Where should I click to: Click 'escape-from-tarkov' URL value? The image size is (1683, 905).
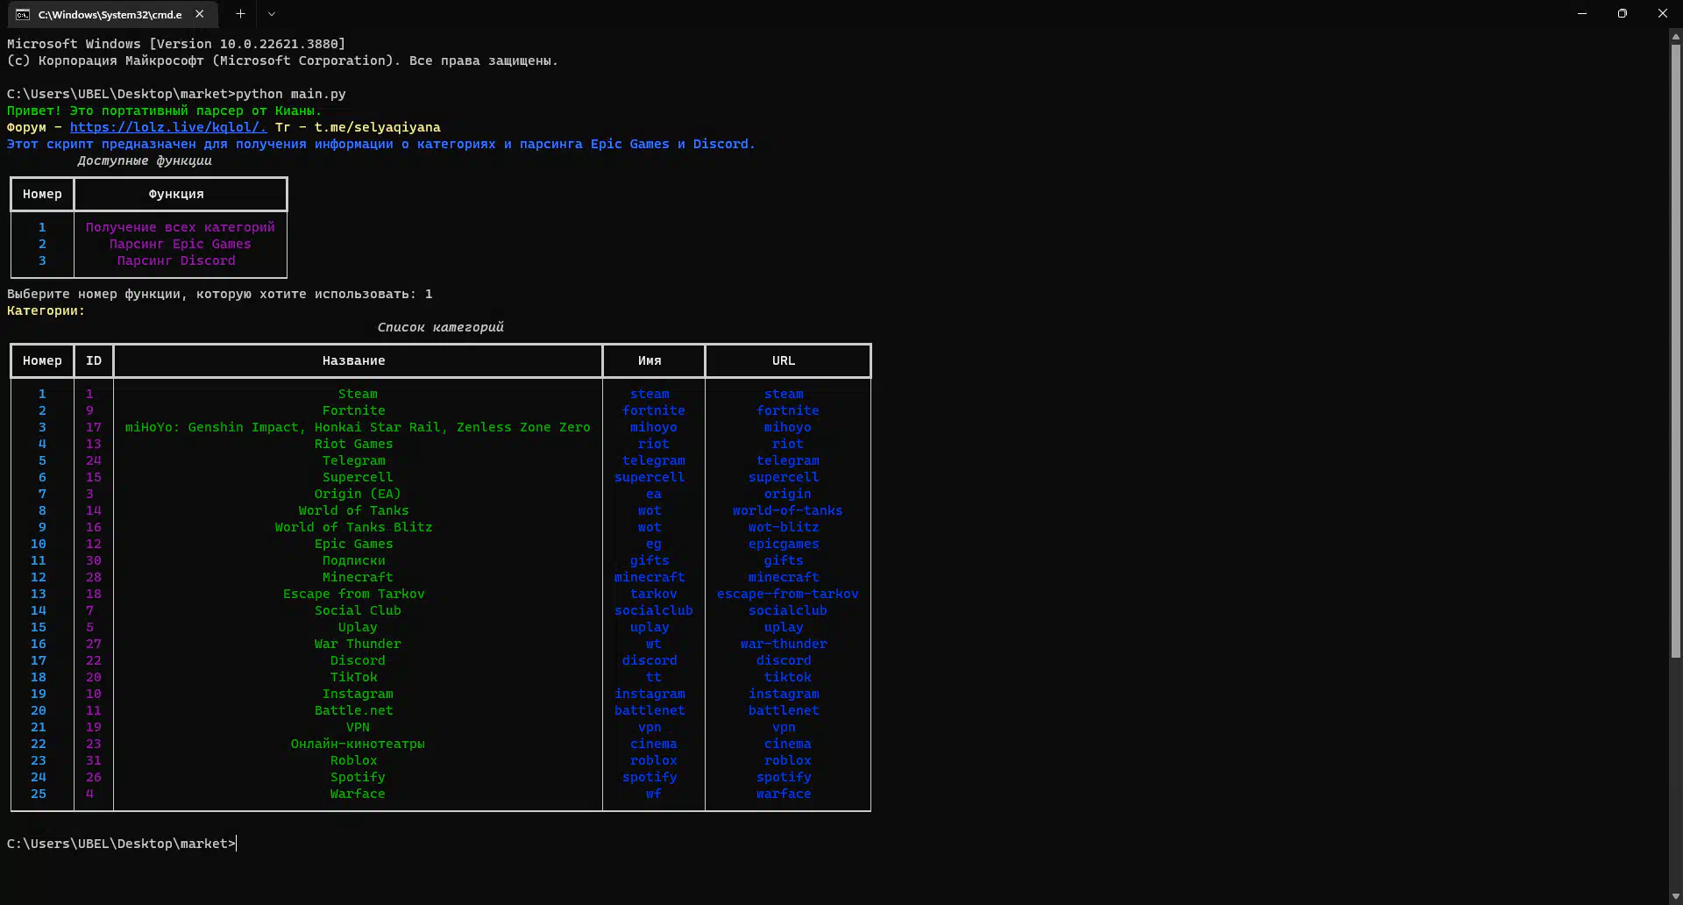tap(787, 594)
